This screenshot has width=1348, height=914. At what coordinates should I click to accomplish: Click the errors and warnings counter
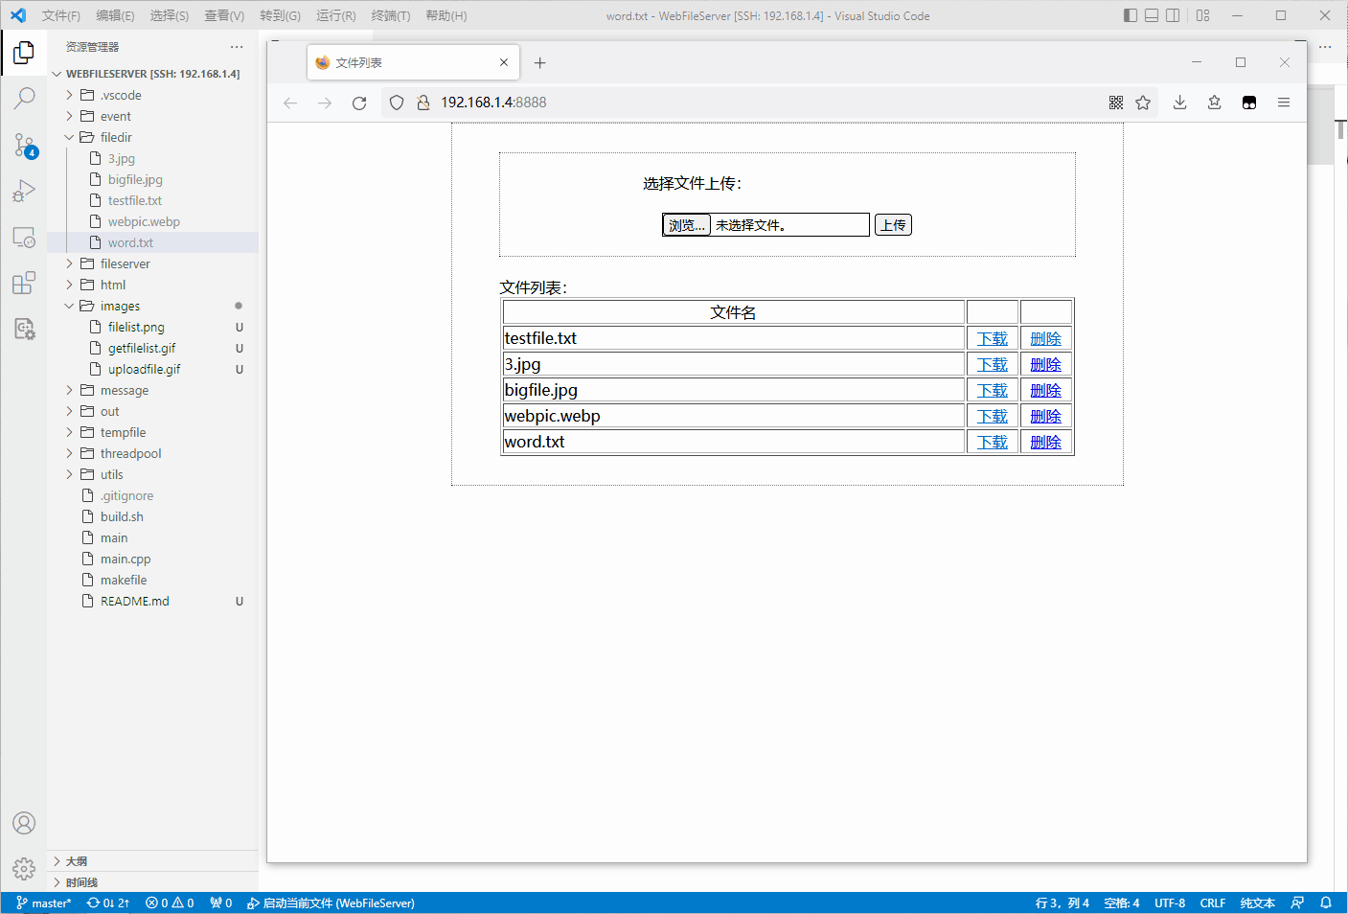pyautogui.click(x=170, y=903)
